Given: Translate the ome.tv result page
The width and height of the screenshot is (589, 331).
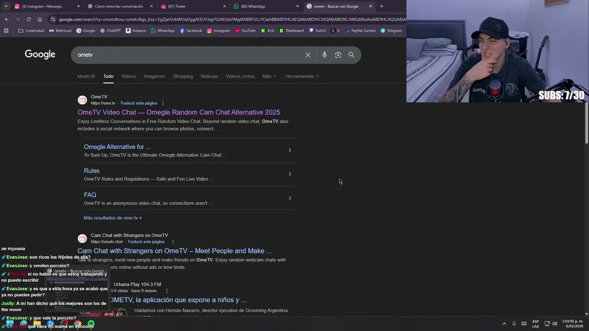Looking at the screenshot, I should (139, 103).
